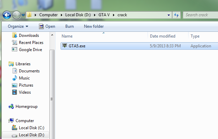Click the Homegroup icon
The height and width of the screenshot is (139, 218).
tap(11, 107)
